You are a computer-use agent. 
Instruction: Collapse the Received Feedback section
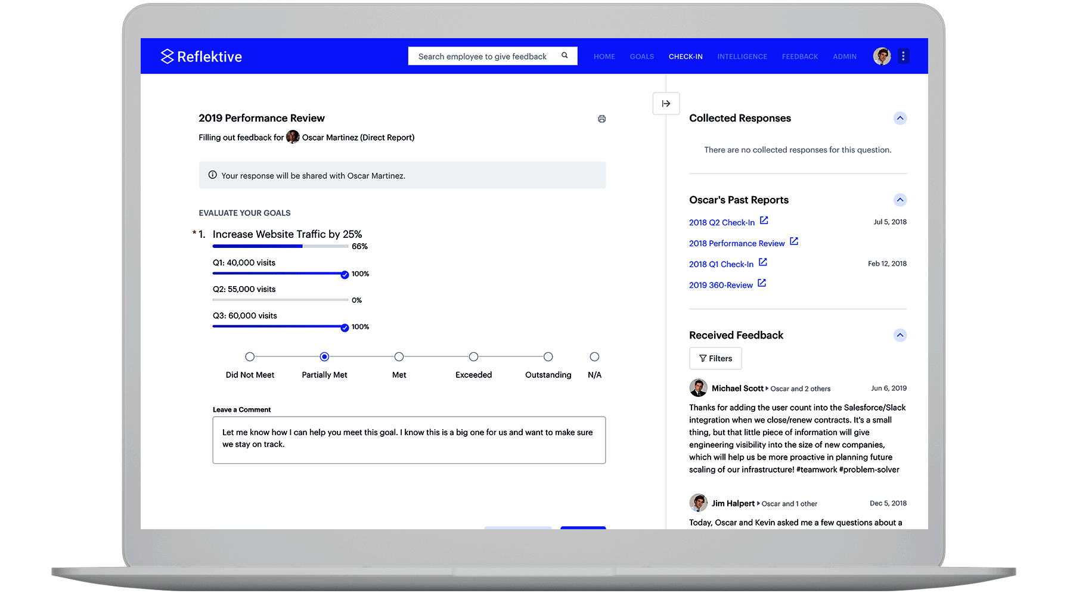(900, 335)
